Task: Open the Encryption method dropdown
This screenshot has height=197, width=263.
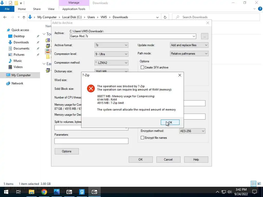Action: coord(192,131)
